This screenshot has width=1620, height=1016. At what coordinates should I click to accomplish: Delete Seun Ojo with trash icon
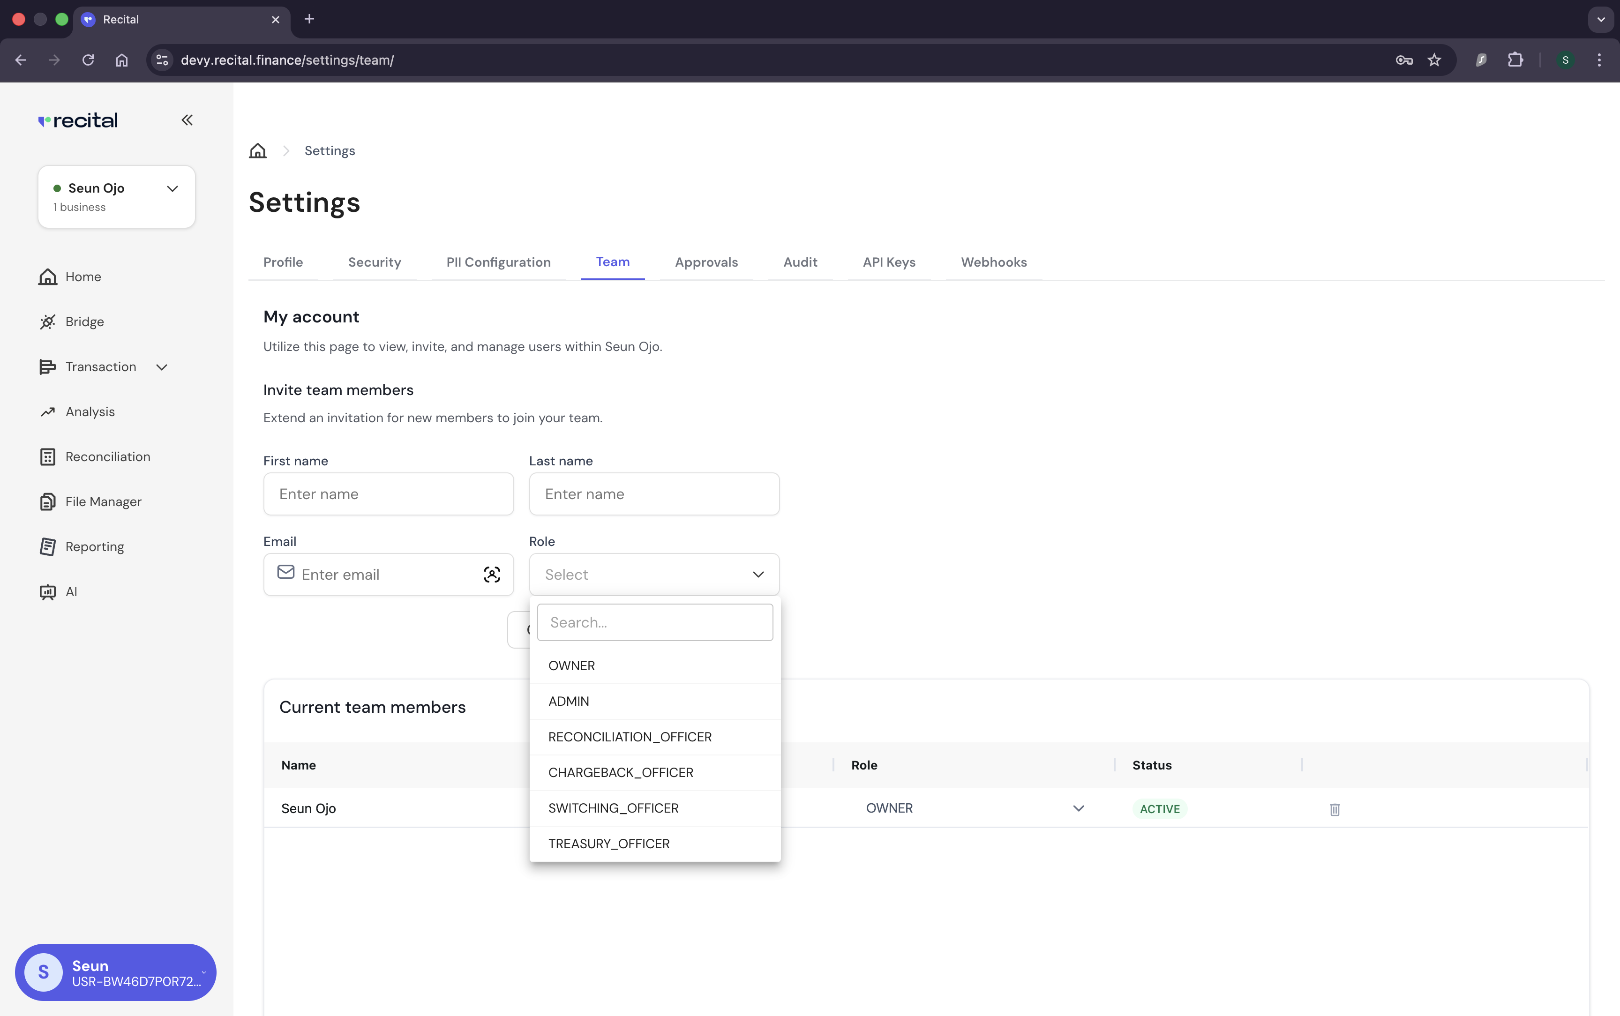pyautogui.click(x=1335, y=809)
